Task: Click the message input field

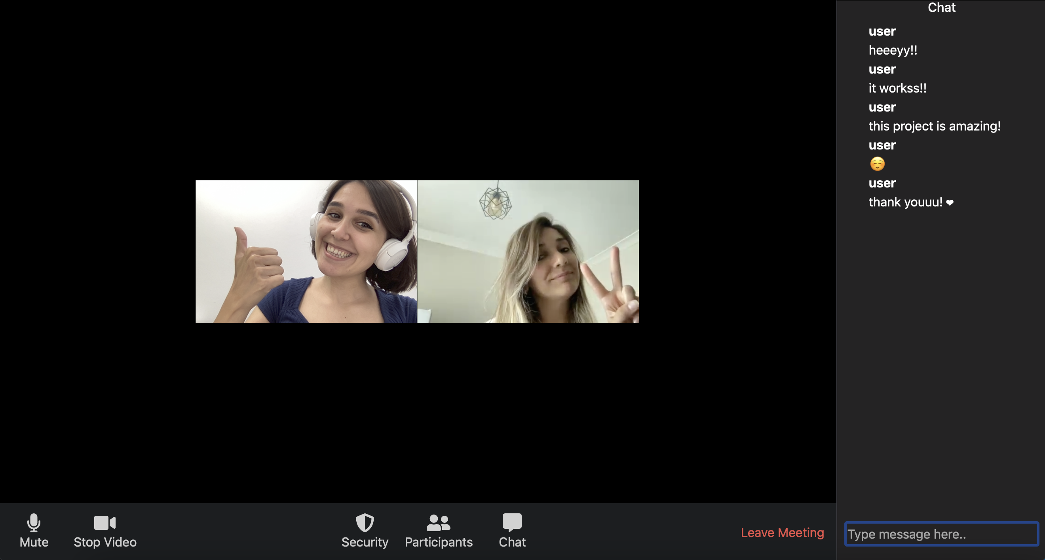Action: pyautogui.click(x=941, y=534)
